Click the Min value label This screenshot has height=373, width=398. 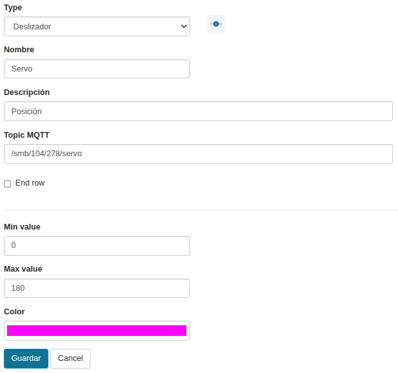(22, 226)
